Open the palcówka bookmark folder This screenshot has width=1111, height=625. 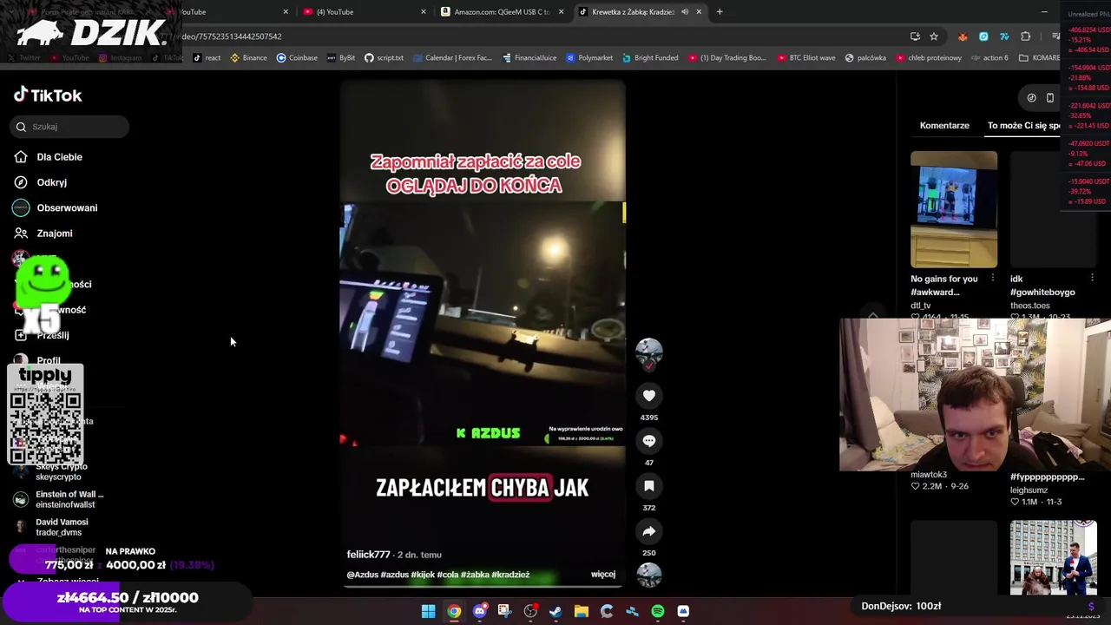(864, 58)
